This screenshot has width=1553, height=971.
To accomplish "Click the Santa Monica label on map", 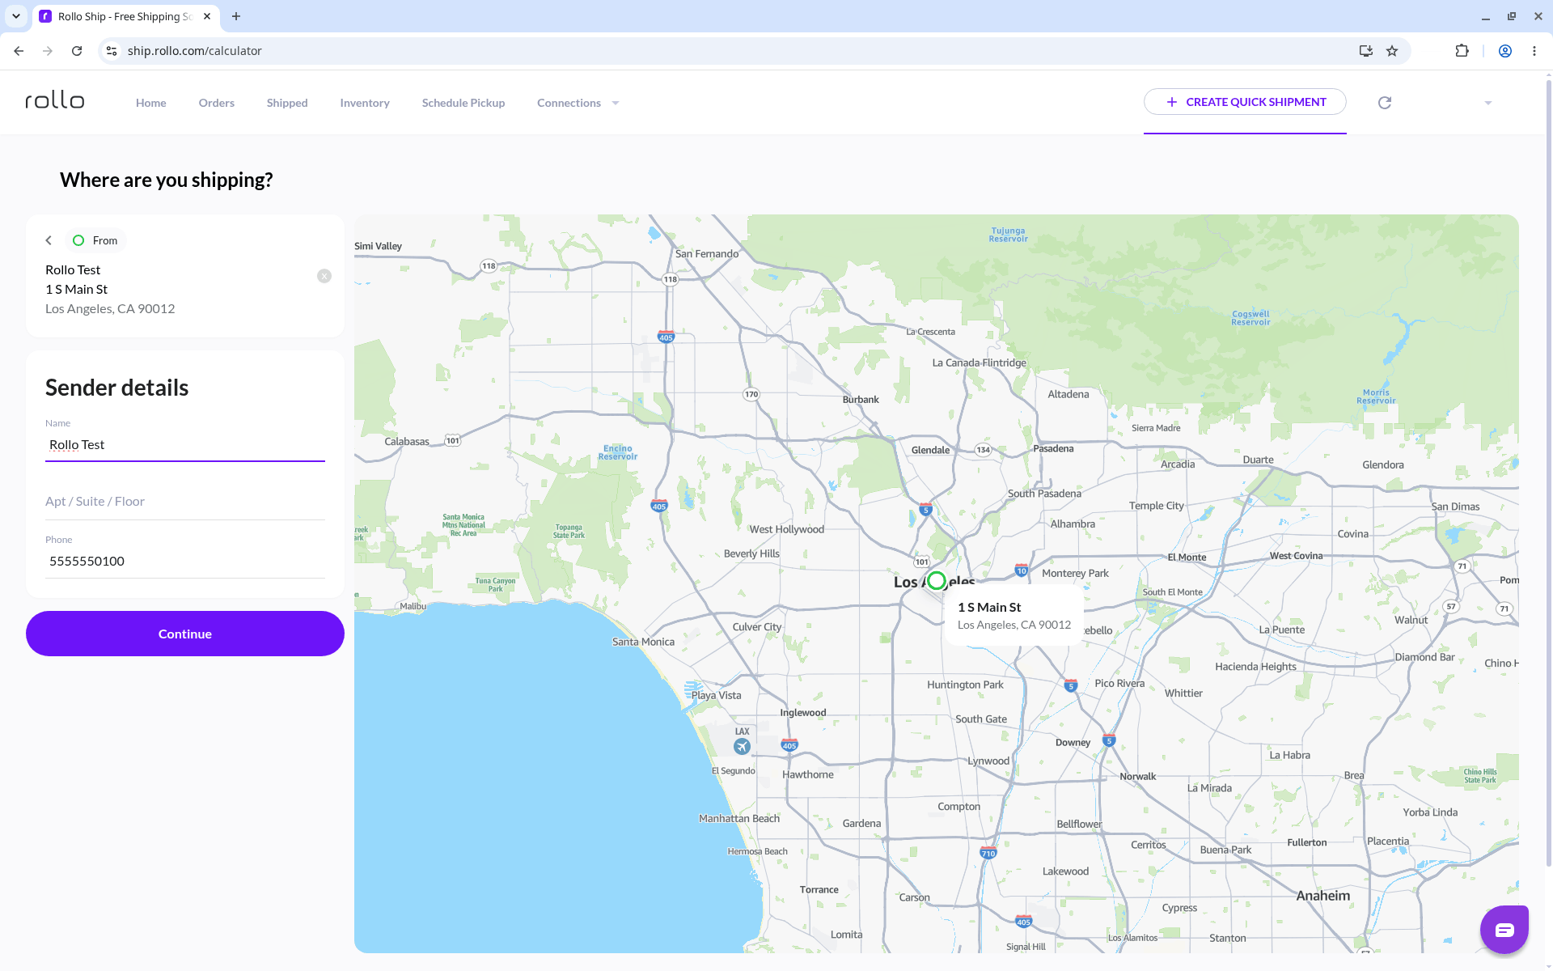I will 643,642.
